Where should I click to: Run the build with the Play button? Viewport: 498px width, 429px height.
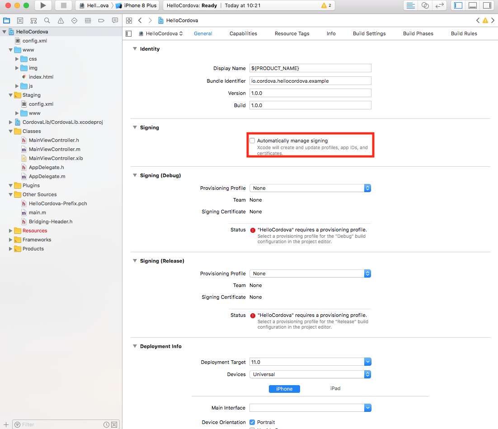point(43,5)
